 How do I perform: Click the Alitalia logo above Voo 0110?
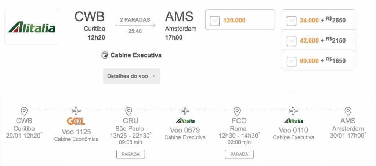[x=293, y=121]
